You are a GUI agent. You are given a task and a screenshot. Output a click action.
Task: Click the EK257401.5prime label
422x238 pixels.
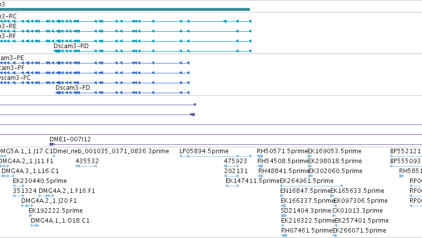point(362,221)
